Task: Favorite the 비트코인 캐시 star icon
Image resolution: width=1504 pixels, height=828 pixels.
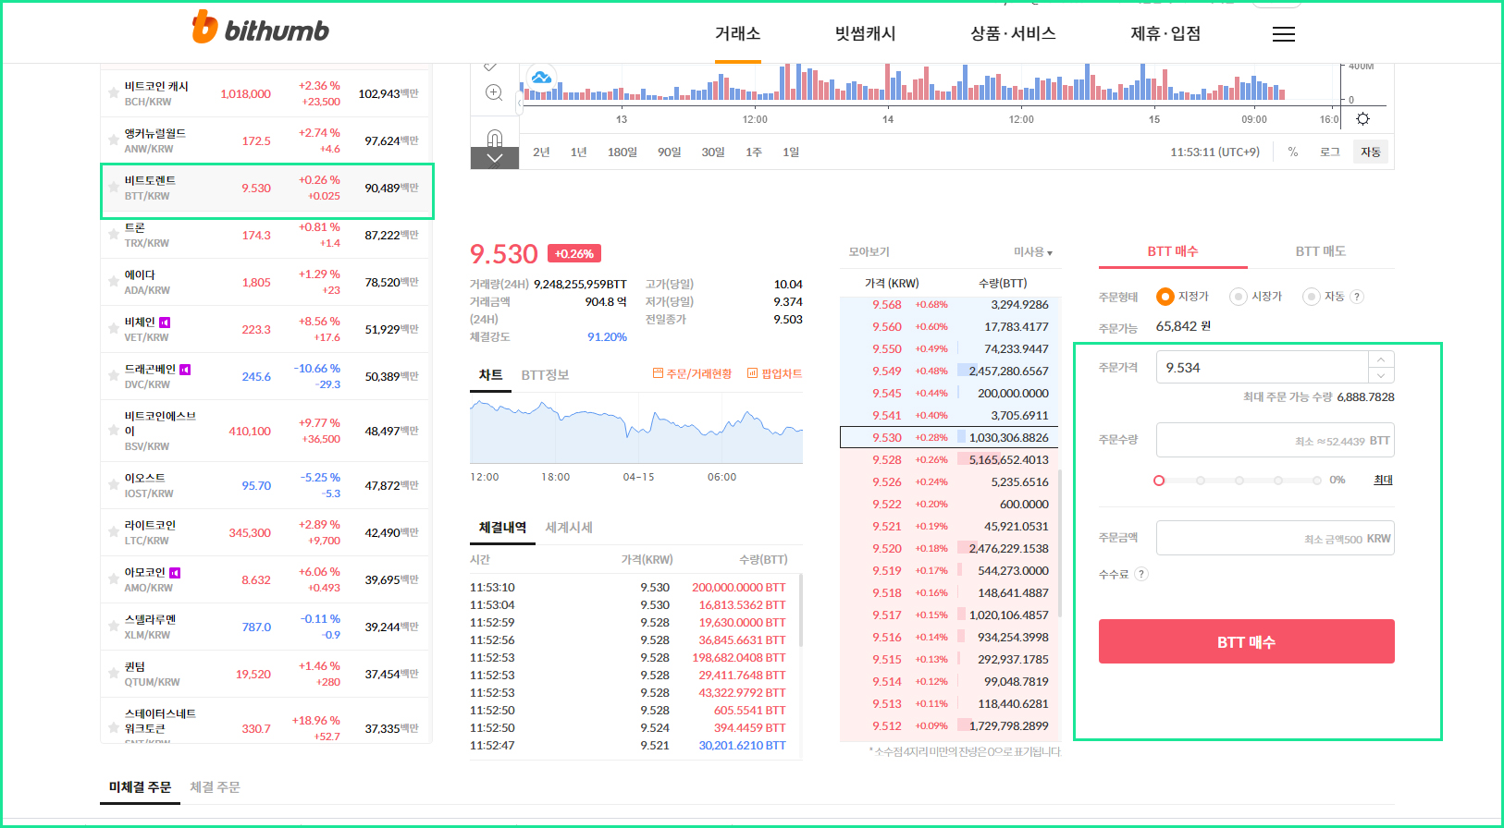Action: point(113,92)
